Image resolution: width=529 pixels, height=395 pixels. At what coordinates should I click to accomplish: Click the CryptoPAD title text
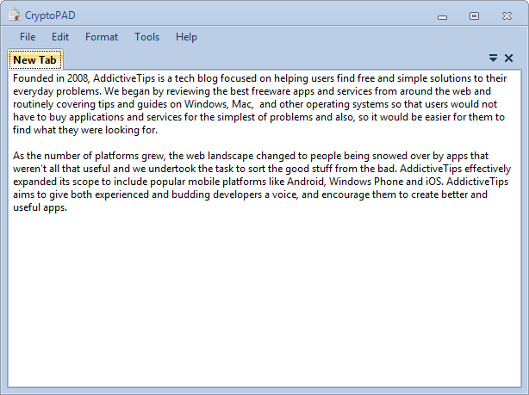coord(50,15)
